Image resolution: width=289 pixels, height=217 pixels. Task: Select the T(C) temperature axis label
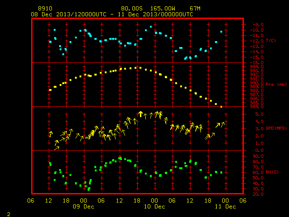click(271, 41)
